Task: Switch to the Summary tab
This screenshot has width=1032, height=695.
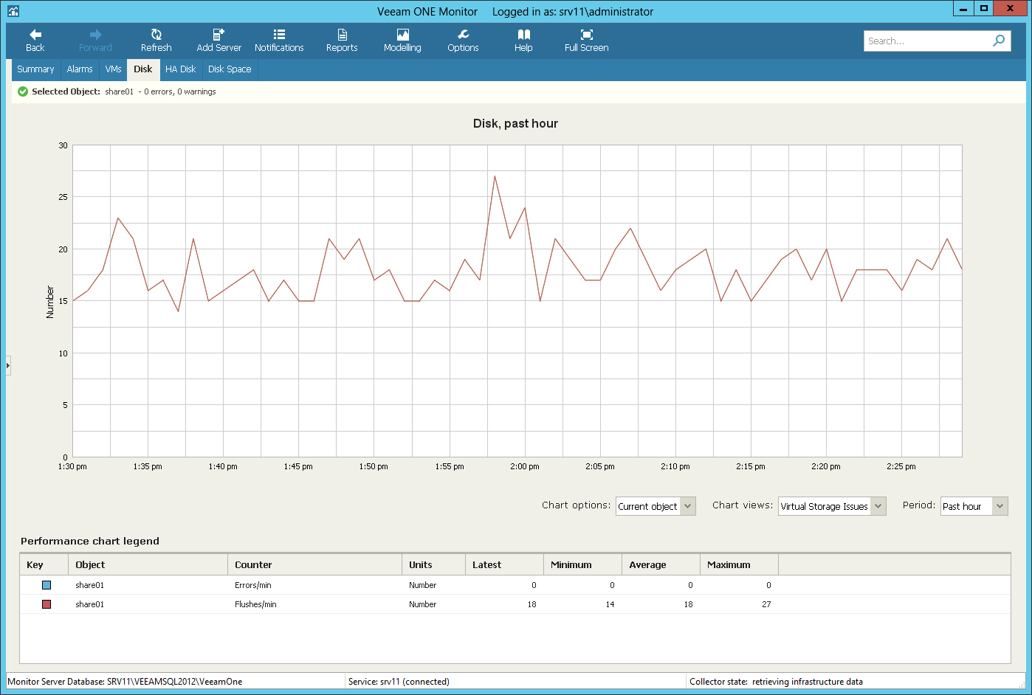Action: 35,69
